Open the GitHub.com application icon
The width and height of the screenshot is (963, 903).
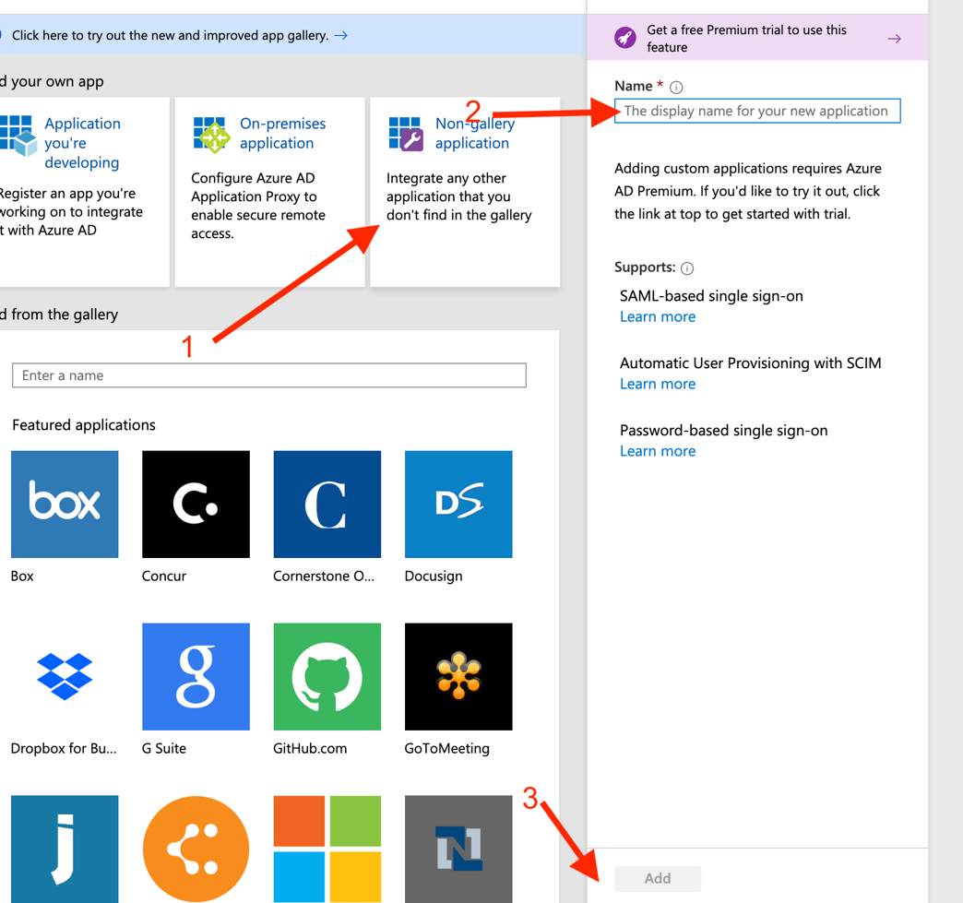coord(327,677)
